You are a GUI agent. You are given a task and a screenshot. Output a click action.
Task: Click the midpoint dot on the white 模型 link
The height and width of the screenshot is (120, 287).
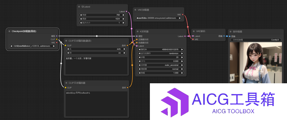tap(97, 36)
